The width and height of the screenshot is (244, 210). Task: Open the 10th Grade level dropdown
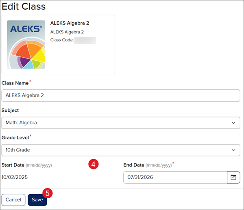coord(118,150)
